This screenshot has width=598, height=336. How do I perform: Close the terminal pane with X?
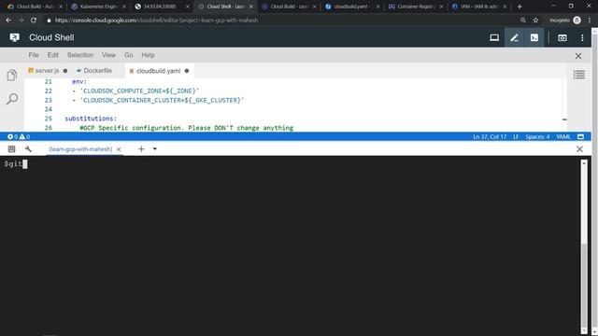pyautogui.click(x=579, y=149)
